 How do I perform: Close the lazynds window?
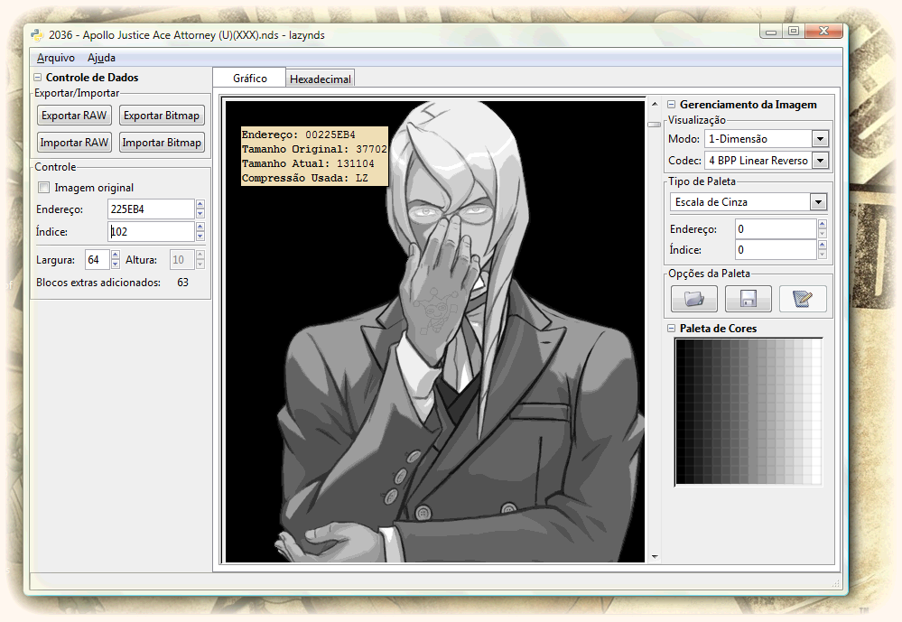point(823,31)
